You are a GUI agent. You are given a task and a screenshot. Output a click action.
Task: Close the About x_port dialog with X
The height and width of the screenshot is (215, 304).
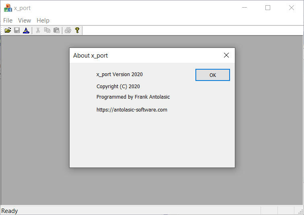[x=226, y=55]
